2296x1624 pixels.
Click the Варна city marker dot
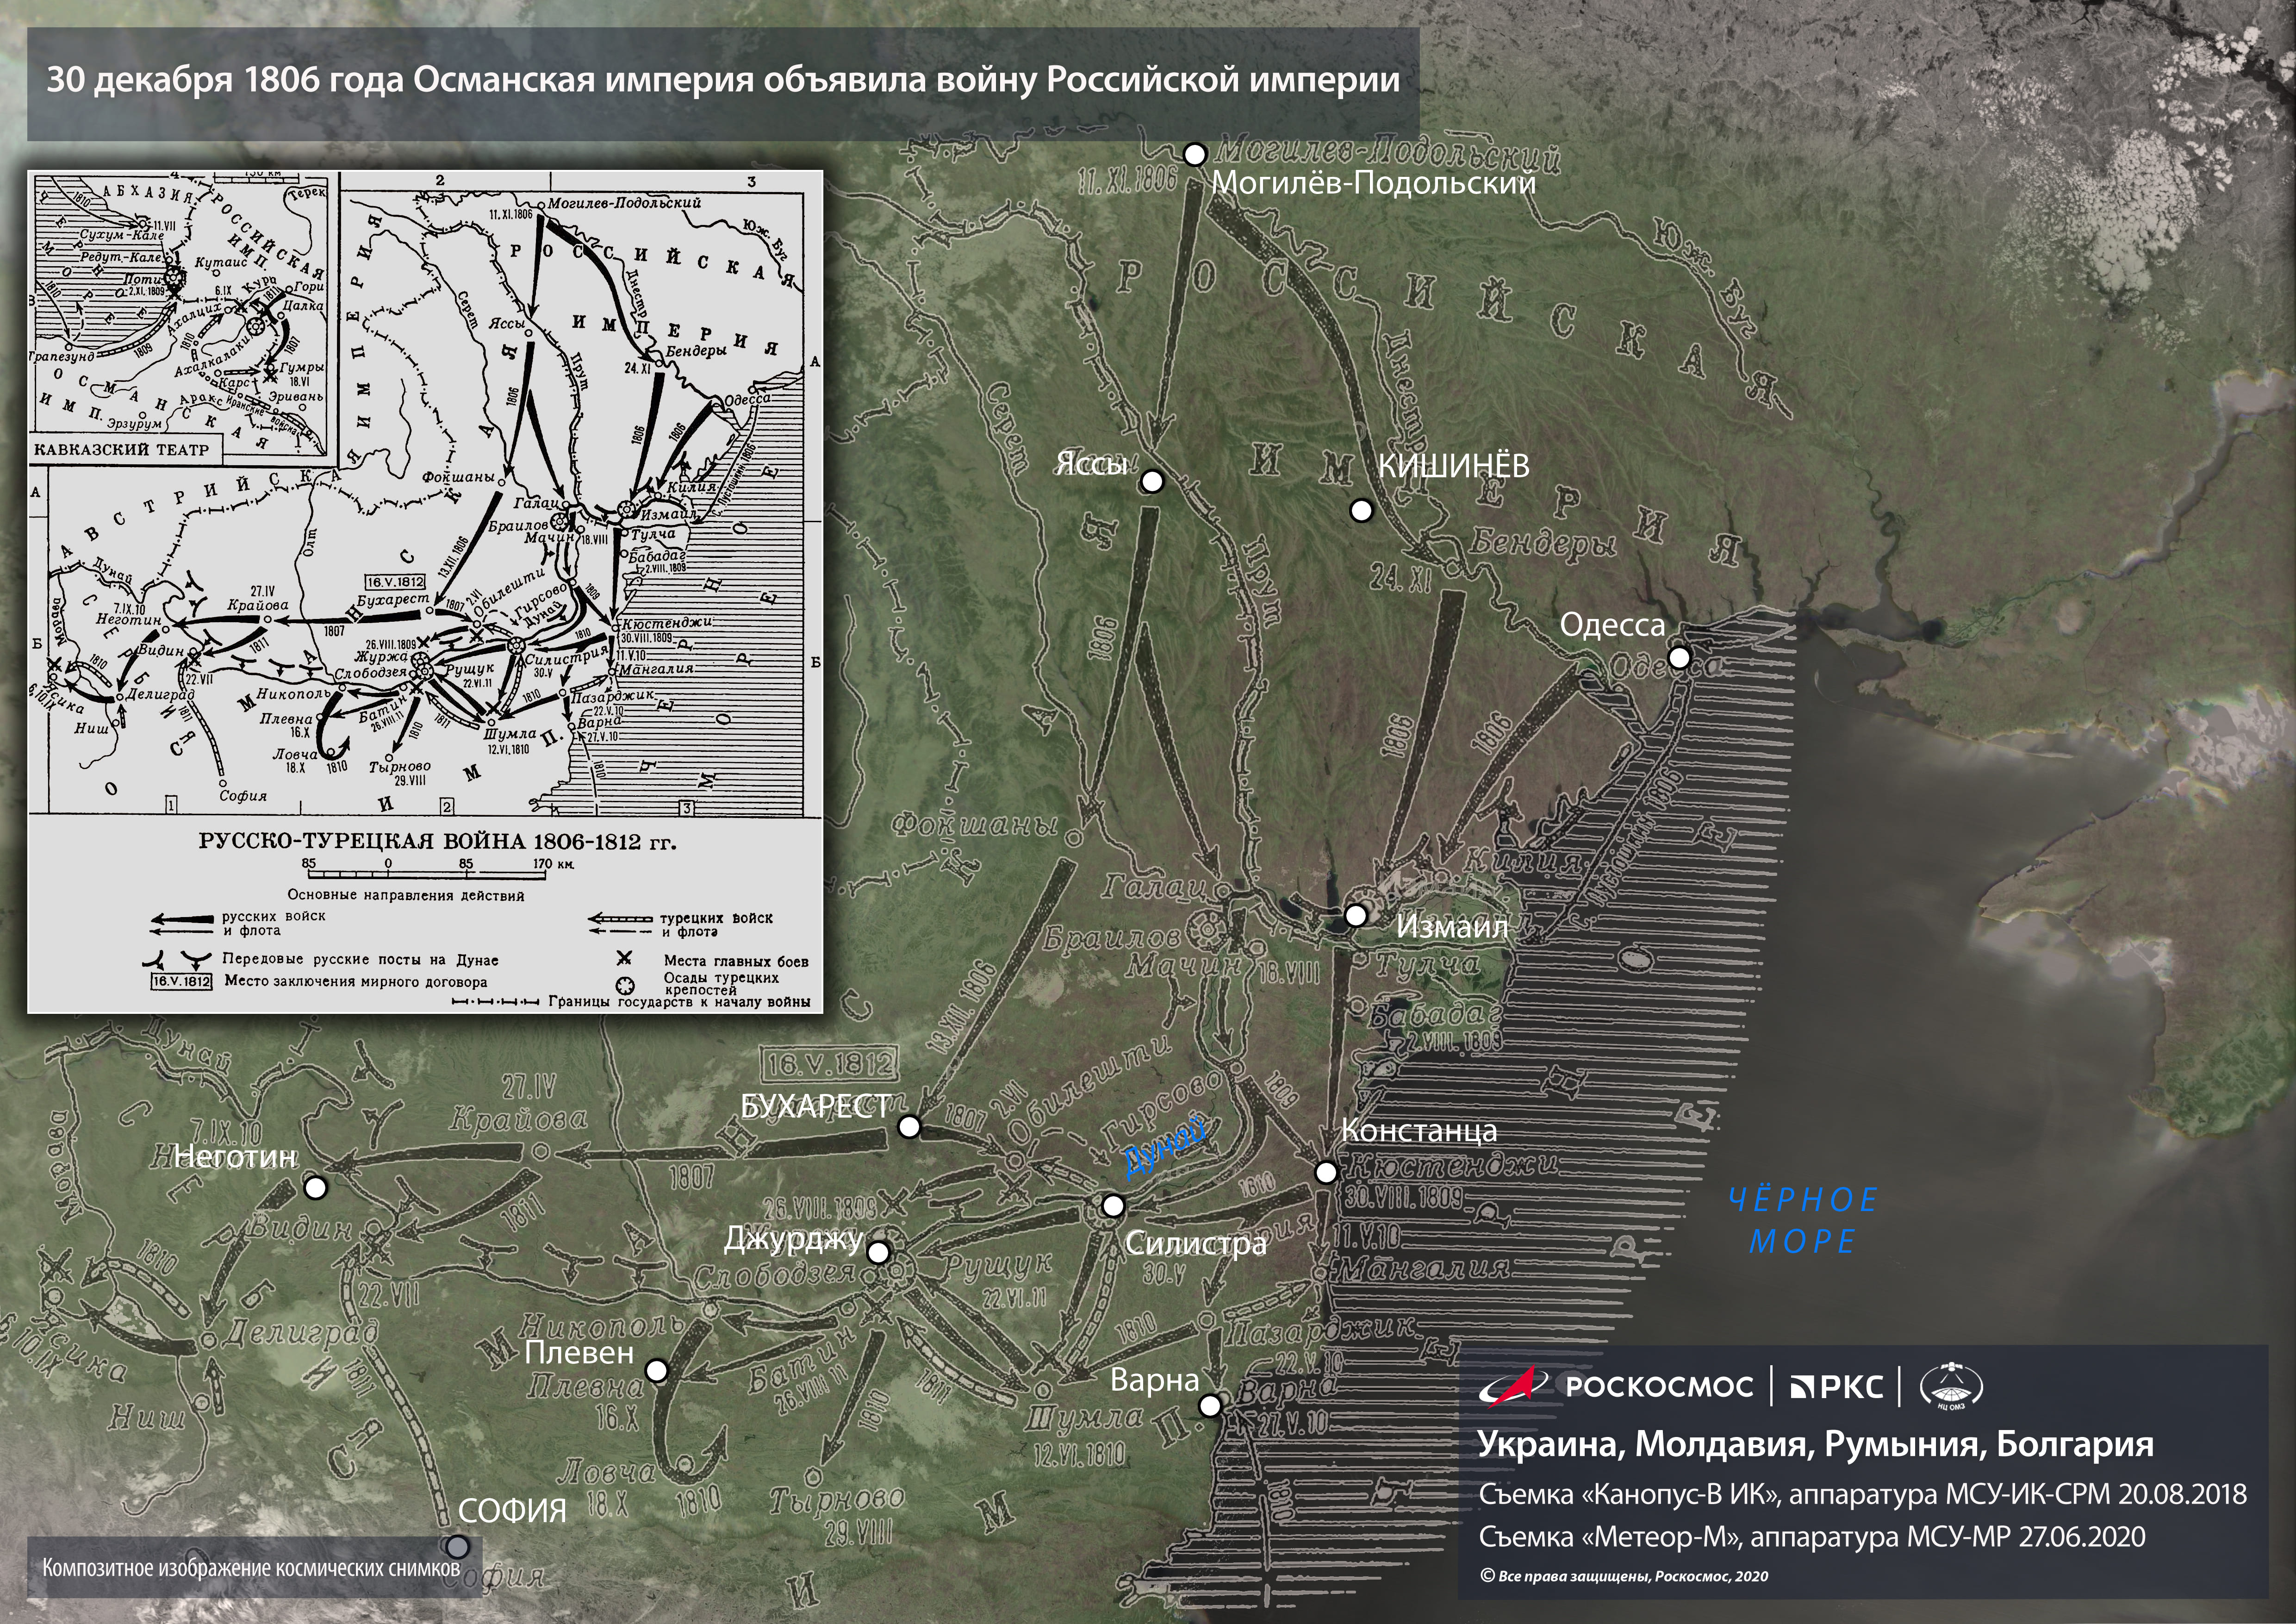point(1210,1405)
